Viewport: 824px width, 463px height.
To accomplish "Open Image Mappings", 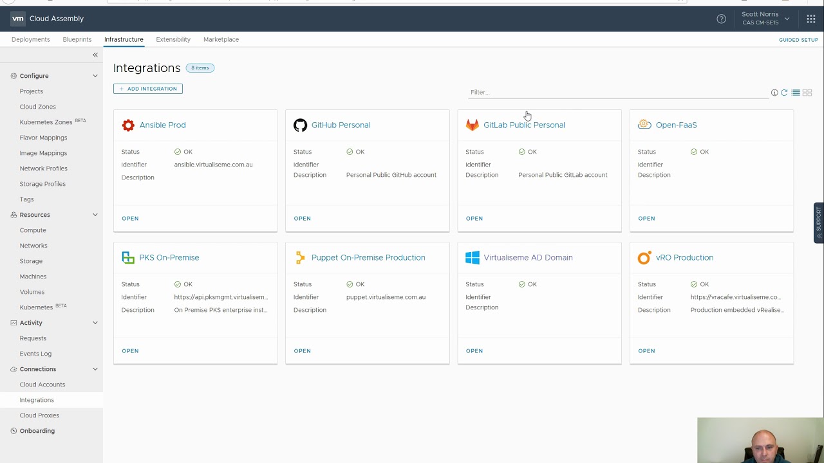I will [x=43, y=153].
